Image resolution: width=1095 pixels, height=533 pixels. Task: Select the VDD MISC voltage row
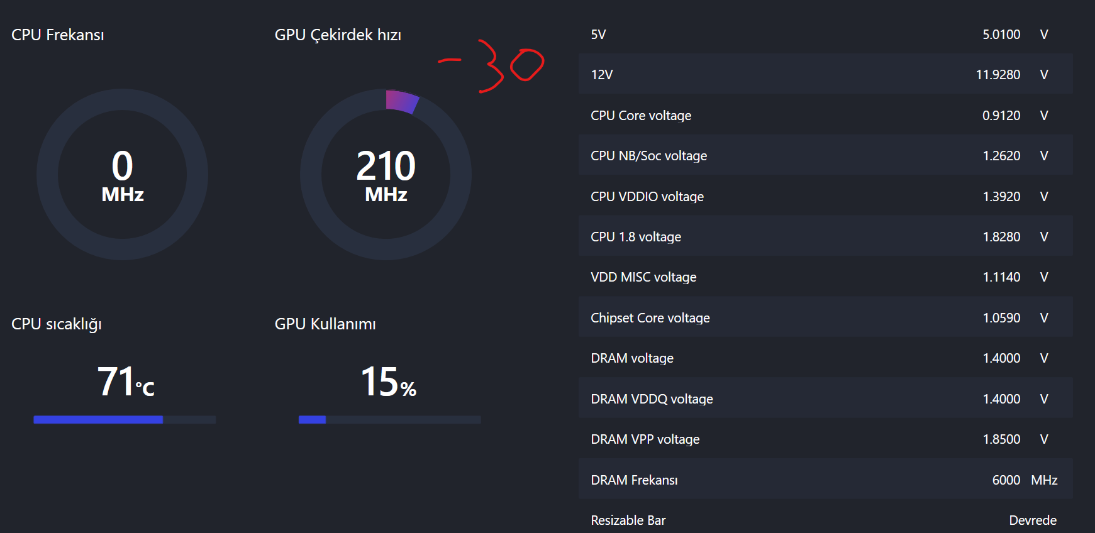pos(825,277)
